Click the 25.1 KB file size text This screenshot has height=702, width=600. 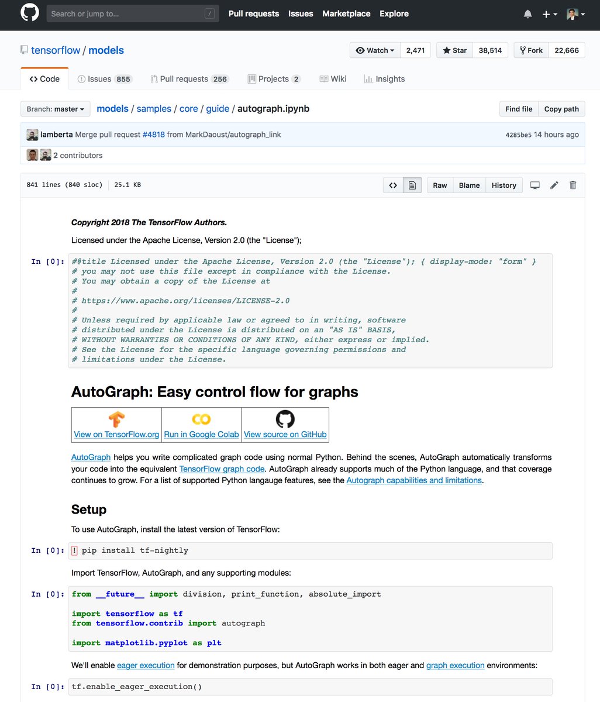coord(127,185)
